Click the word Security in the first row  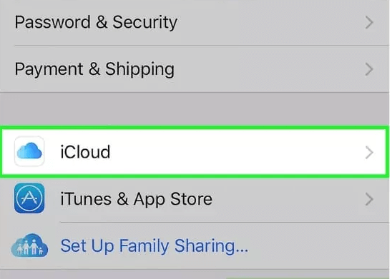pos(145,22)
